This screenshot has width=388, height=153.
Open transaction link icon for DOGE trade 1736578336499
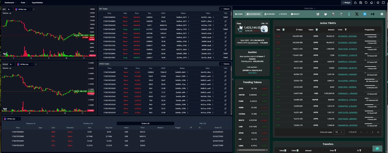point(225,72)
